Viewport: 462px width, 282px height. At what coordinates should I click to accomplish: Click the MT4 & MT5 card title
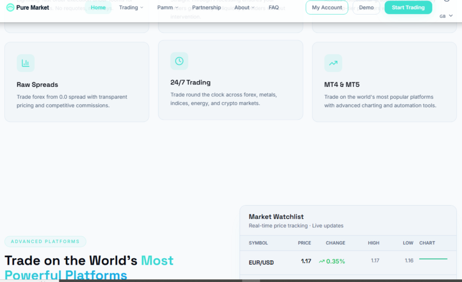(342, 85)
